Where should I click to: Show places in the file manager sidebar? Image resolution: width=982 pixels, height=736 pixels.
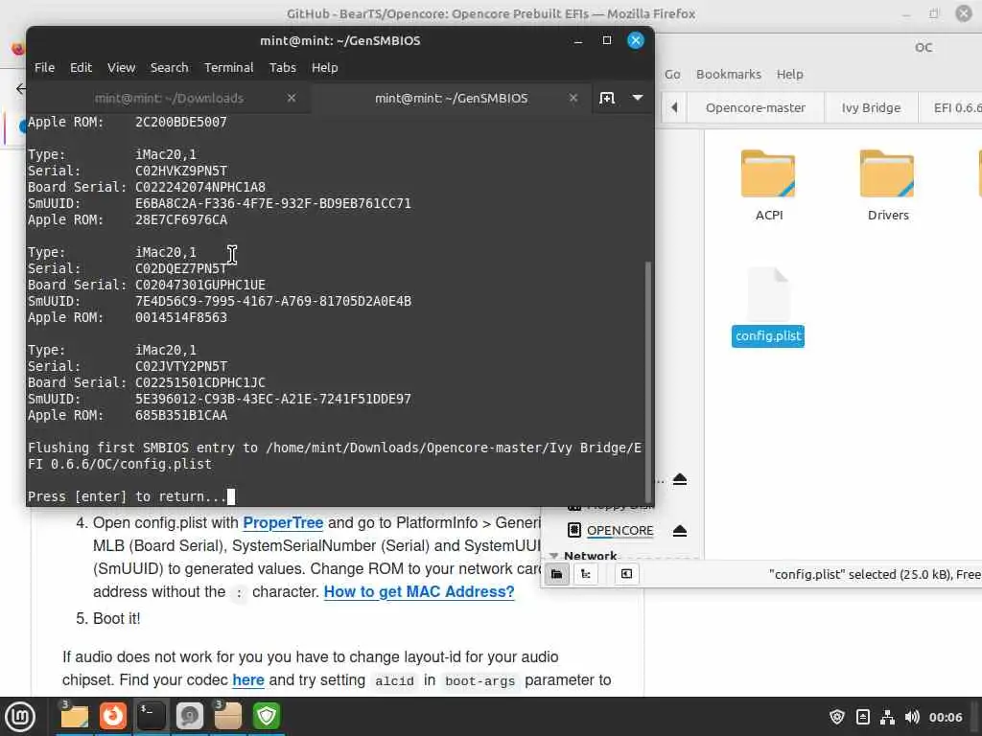point(556,574)
